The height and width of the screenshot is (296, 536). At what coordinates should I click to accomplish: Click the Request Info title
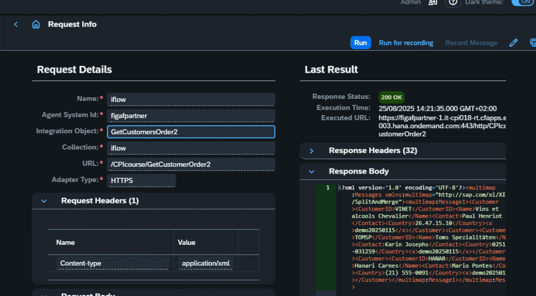(x=72, y=24)
